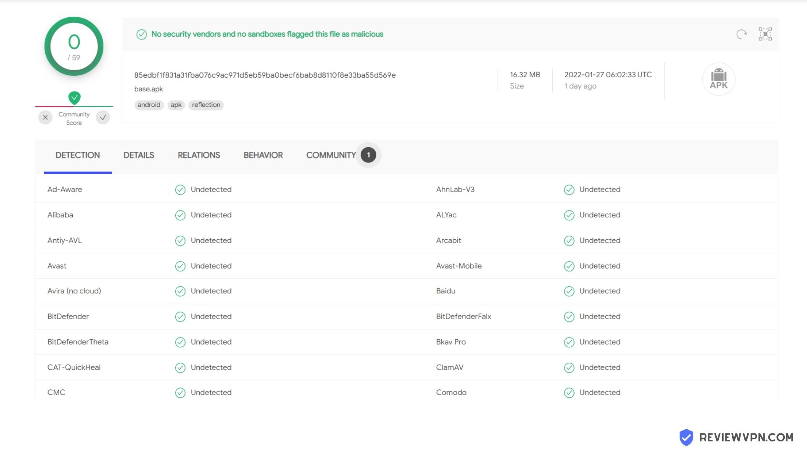Click the Avast row's undetected check icon
Viewport: 807px width, 454px height.
pos(180,266)
